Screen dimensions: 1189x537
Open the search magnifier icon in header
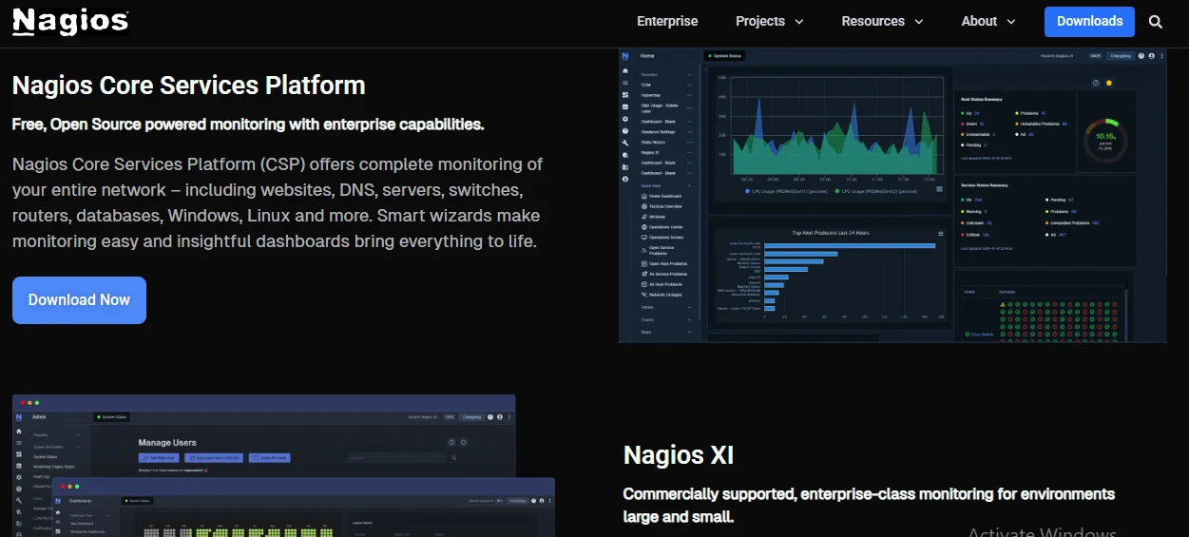(1156, 21)
